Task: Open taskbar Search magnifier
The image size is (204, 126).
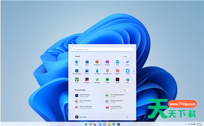Action: (x=91, y=124)
